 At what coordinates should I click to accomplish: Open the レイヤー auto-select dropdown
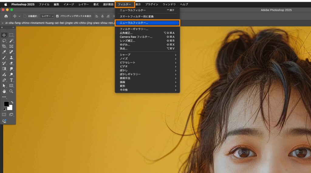(x=47, y=16)
